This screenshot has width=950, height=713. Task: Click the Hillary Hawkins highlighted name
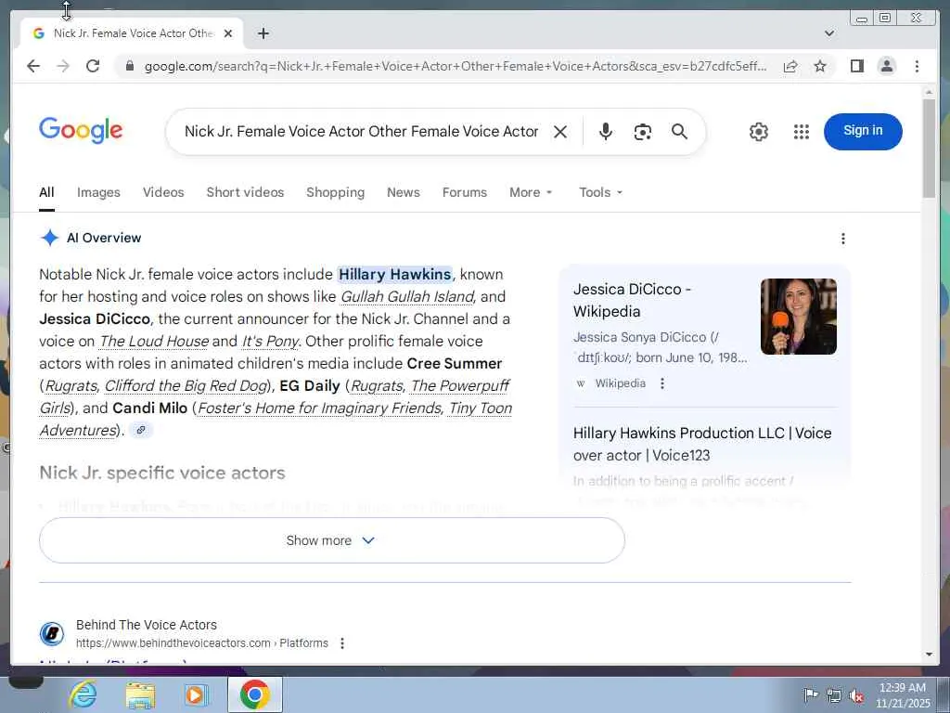coord(394,274)
